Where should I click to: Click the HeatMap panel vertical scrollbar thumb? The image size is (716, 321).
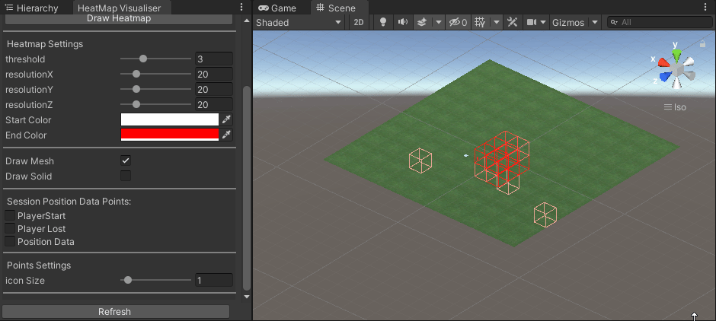click(x=247, y=188)
